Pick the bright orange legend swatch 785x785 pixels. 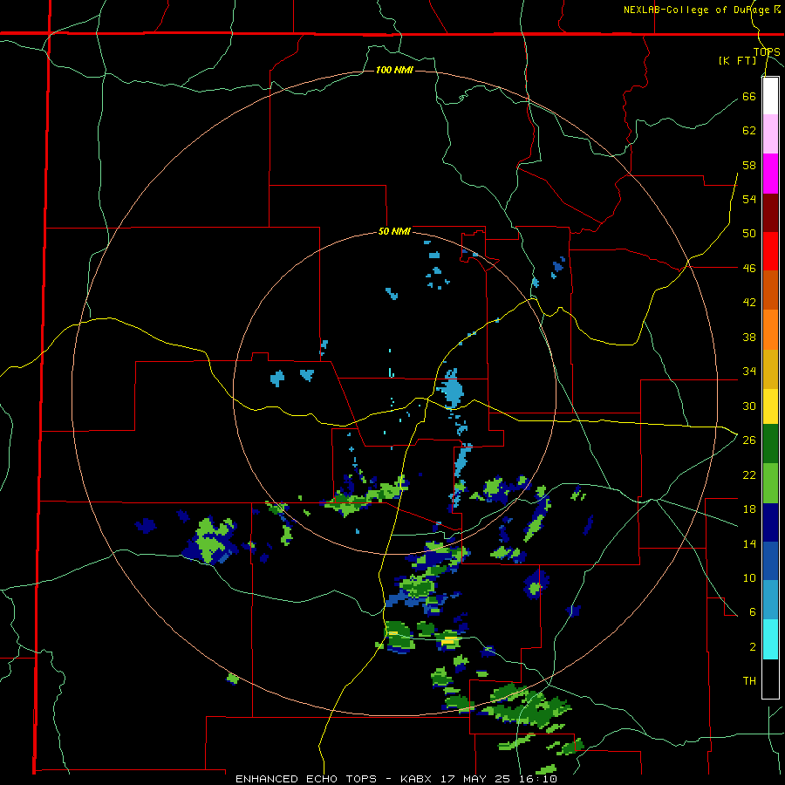coord(770,330)
